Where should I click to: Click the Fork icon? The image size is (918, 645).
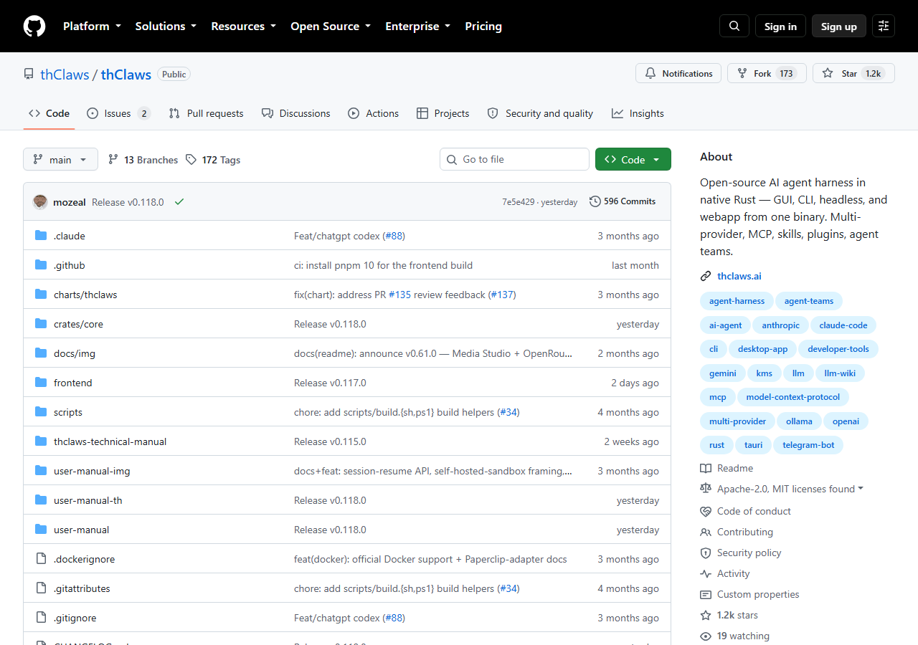pyautogui.click(x=742, y=73)
